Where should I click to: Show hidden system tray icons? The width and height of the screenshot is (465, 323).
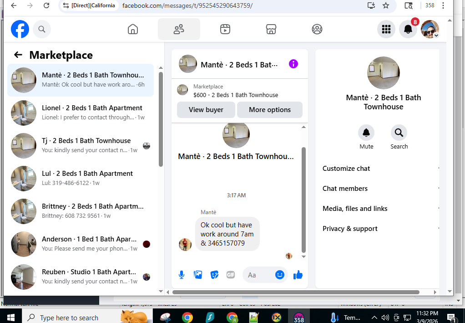[374, 318]
